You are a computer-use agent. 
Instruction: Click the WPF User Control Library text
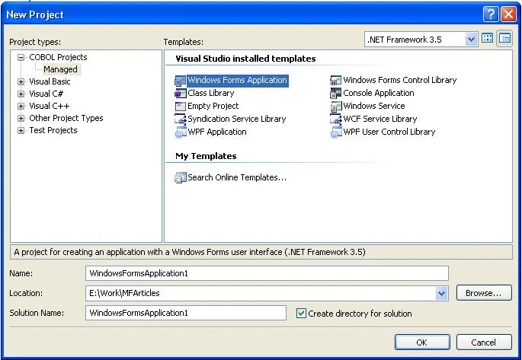click(389, 132)
